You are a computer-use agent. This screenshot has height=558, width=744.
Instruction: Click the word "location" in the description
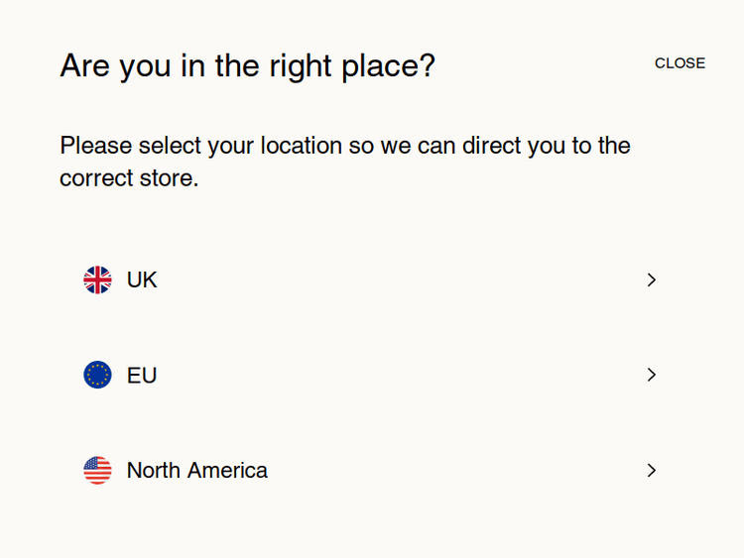pos(302,146)
